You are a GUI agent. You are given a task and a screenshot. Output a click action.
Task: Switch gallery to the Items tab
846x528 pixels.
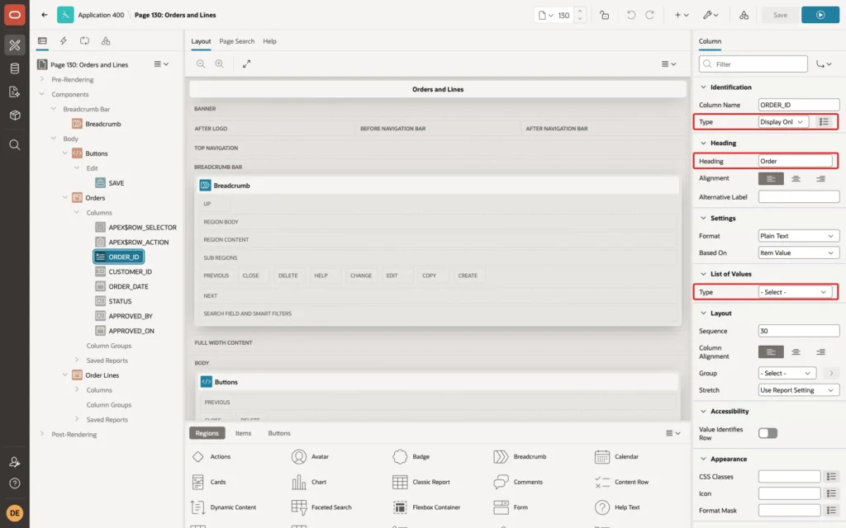(x=244, y=433)
